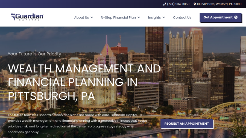Click the map pin location icon

click(195, 4)
